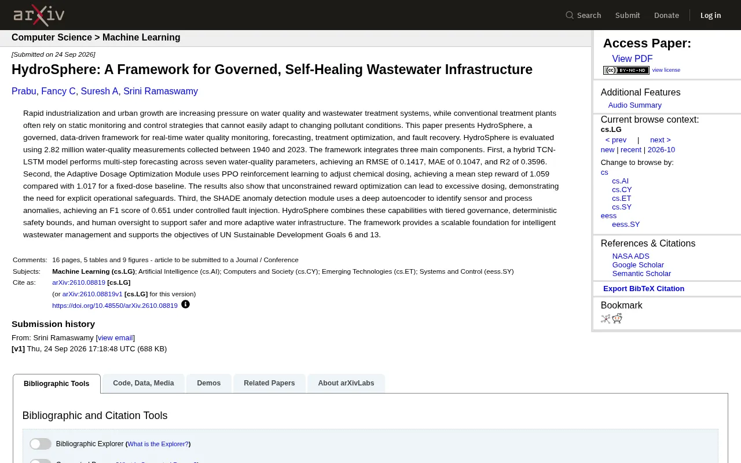Open the Related Papers tab
Viewport: 741px width, 463px height.
click(269, 383)
